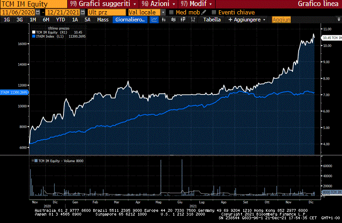Click the Ultimo prezzo legend header
This screenshot has height=223, width=342.
[58, 28]
